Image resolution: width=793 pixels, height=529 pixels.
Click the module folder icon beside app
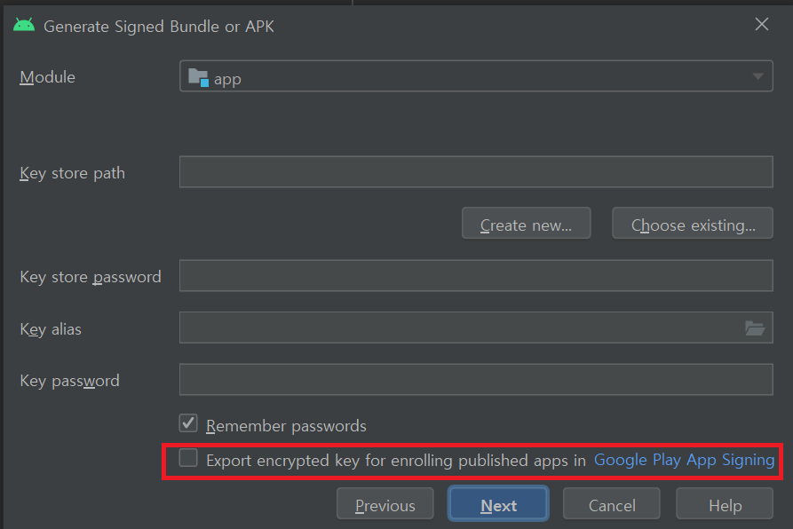[x=198, y=78]
